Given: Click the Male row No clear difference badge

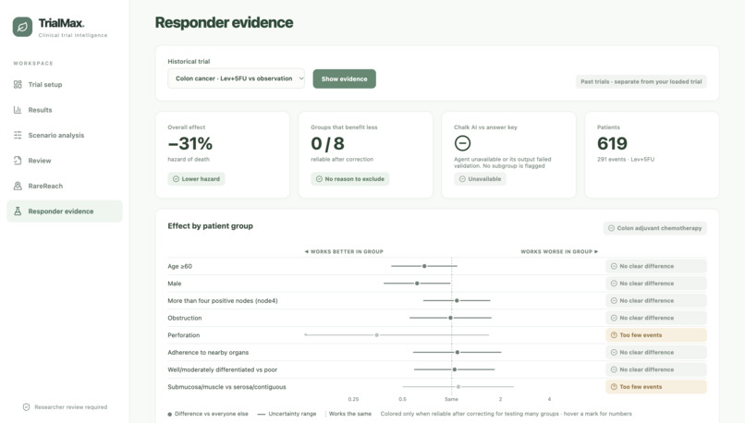Looking at the screenshot, I should (656, 284).
